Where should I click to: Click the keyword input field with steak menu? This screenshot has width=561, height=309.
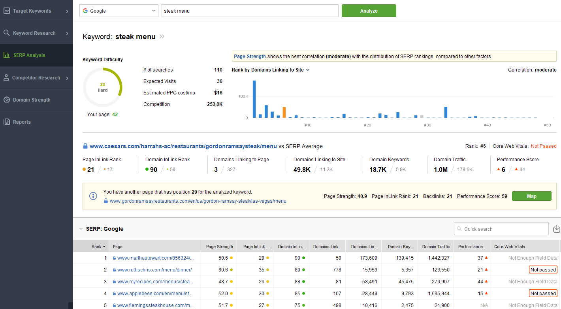[x=250, y=11]
